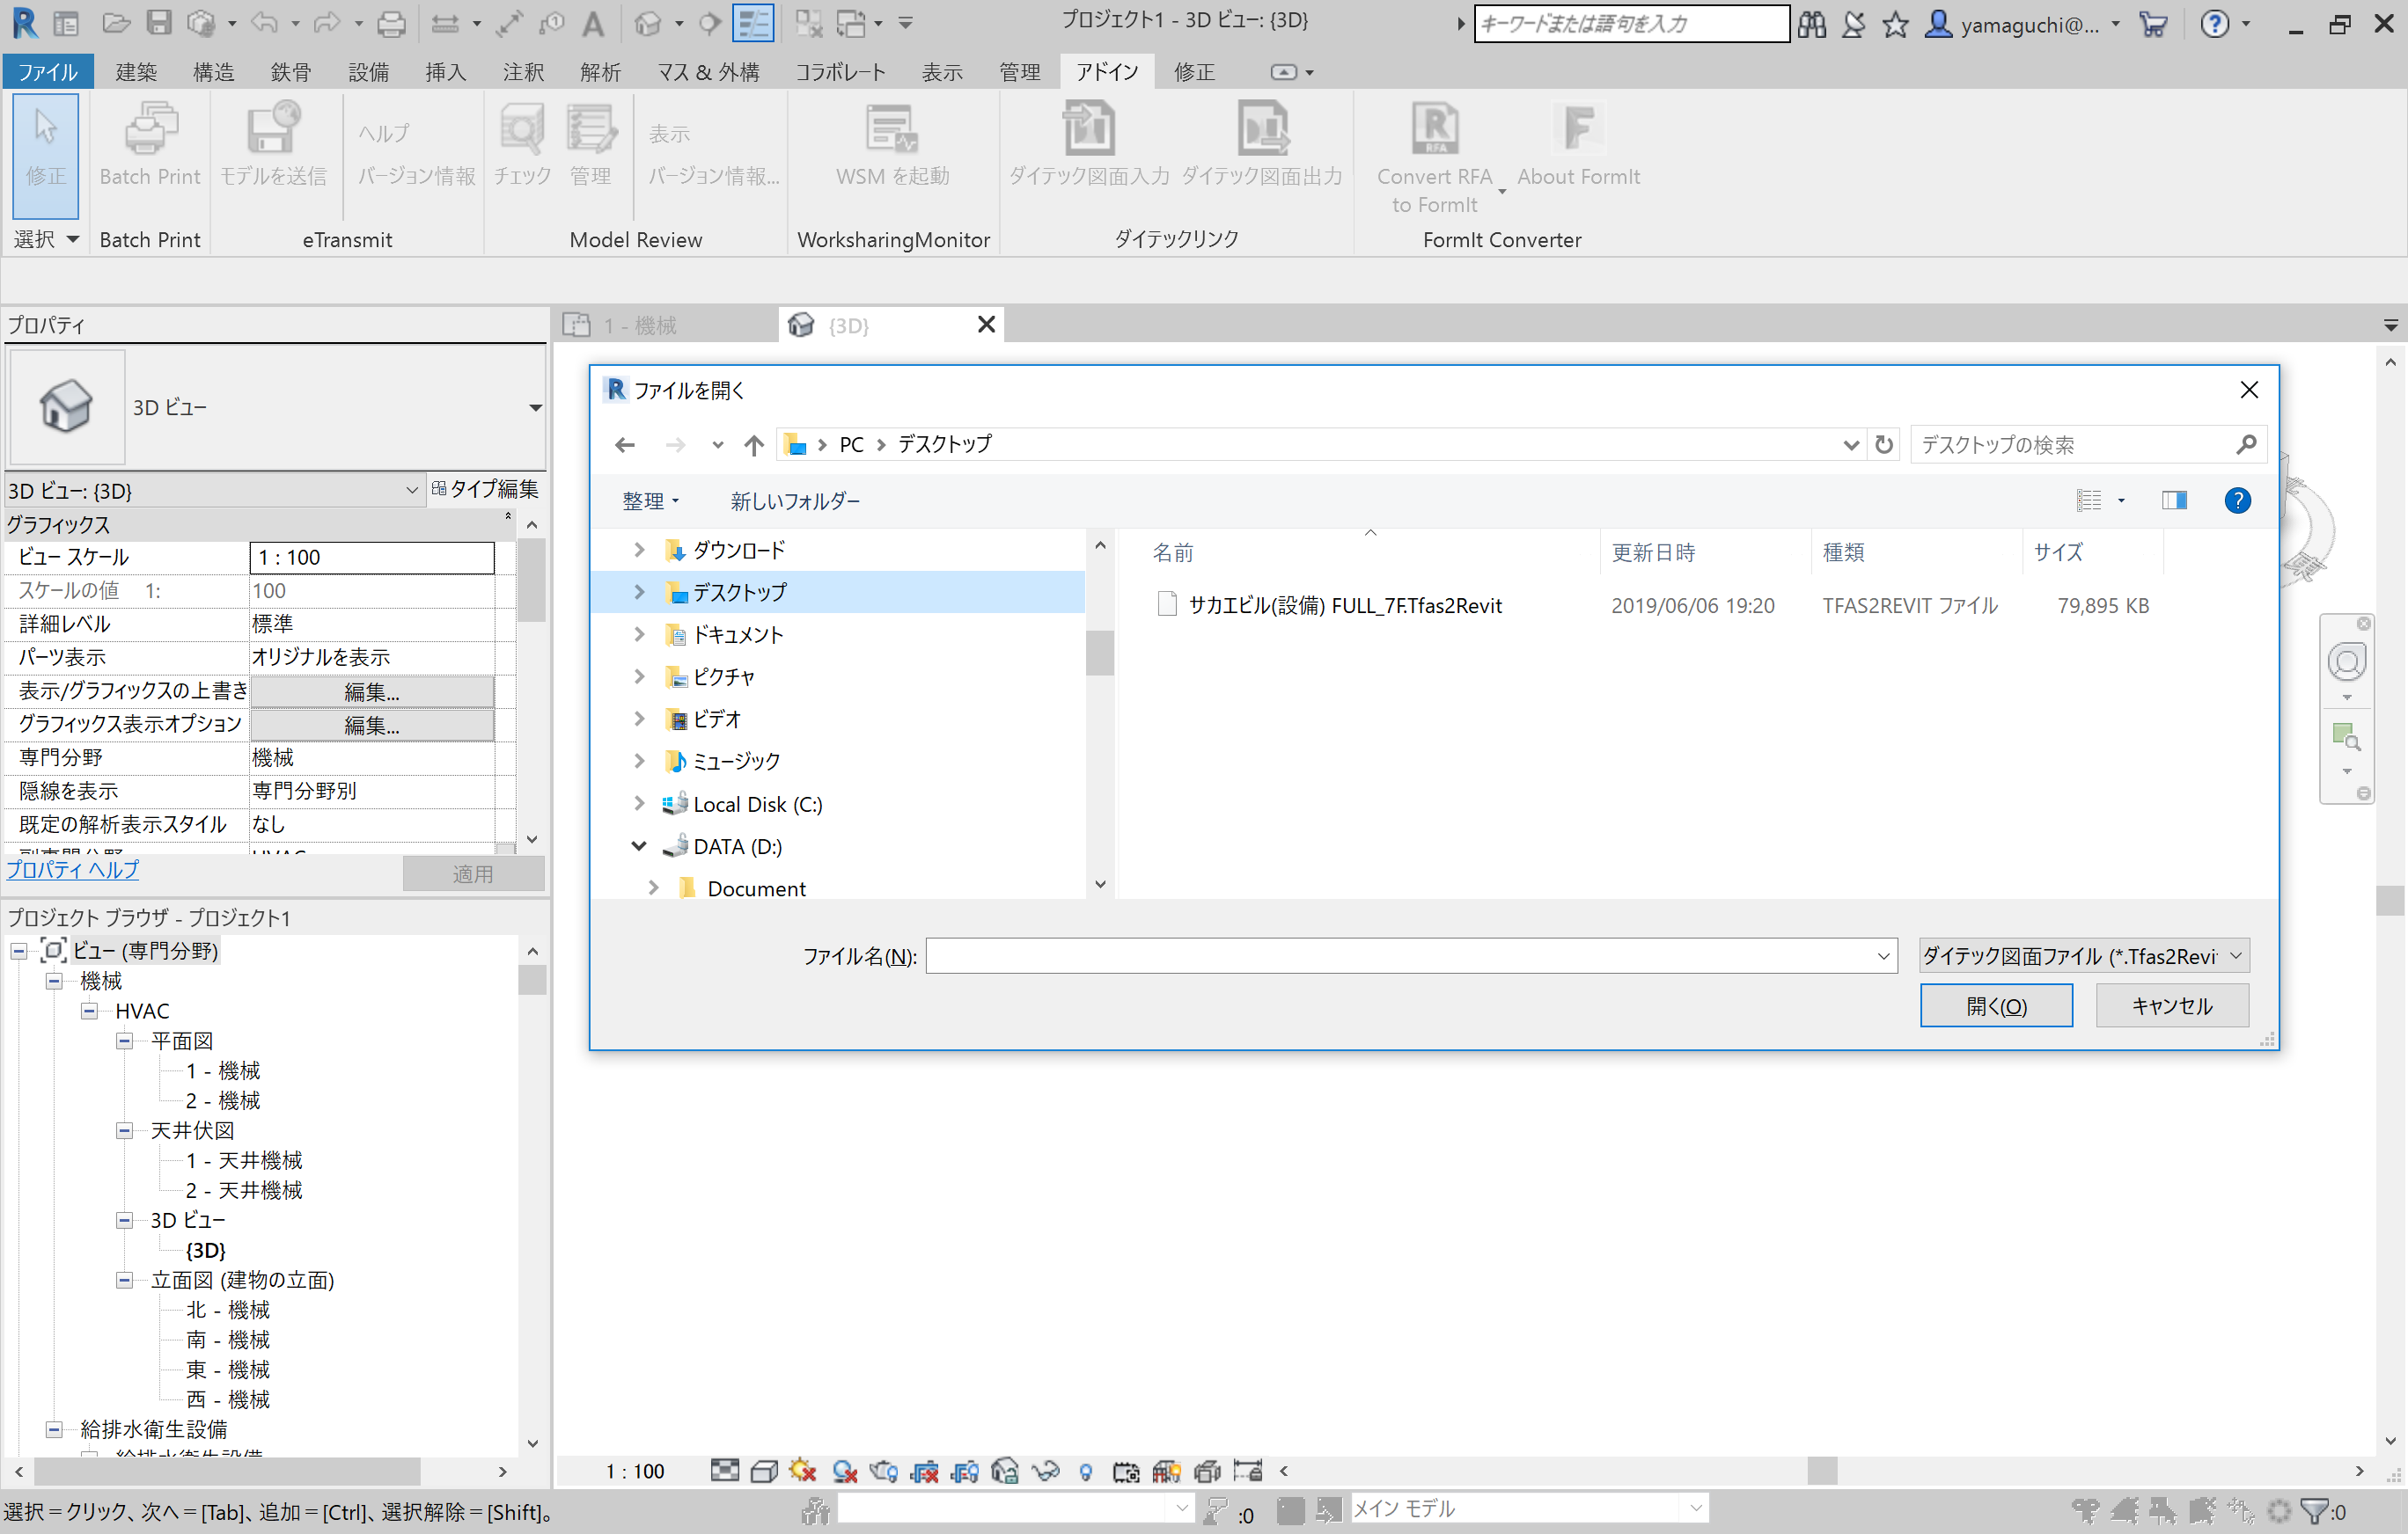This screenshot has width=2408, height=1534.
Task: Toggle the preview pane button in dialog
Action: [2174, 500]
